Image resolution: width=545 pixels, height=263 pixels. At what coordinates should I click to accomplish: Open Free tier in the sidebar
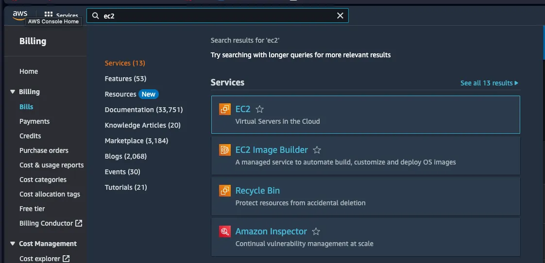tap(32, 209)
